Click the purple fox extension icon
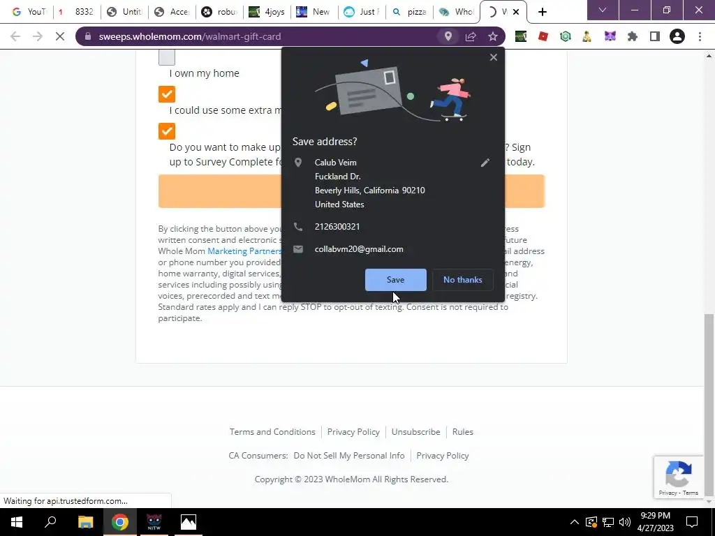This screenshot has height=536, width=715. [x=610, y=36]
